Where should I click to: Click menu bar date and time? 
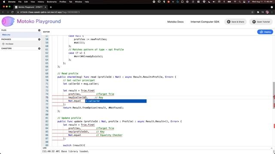click(x=262, y=2)
